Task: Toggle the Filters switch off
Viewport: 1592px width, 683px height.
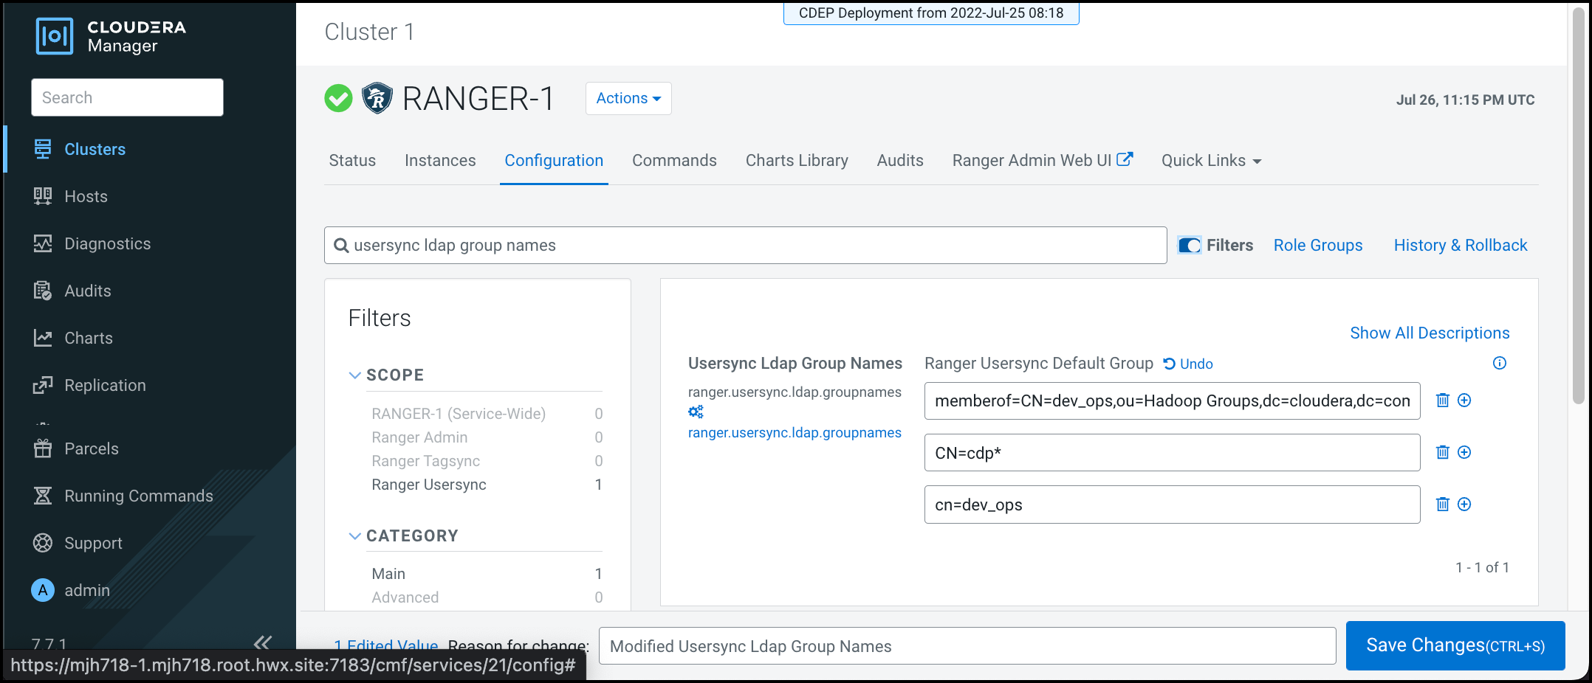Action: pos(1189,245)
